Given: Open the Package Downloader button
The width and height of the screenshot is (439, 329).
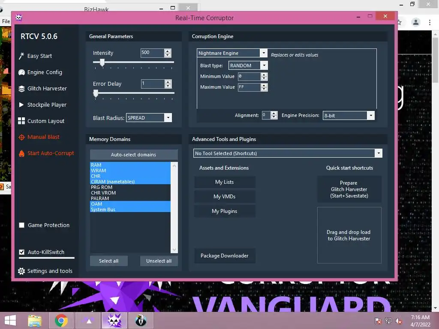Looking at the screenshot, I should pos(225,256).
